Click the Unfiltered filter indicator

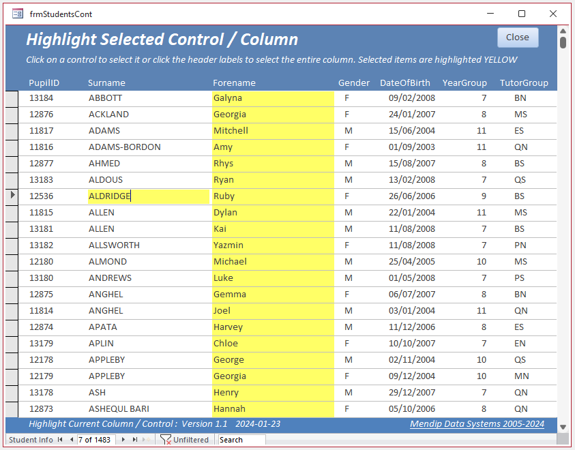[184, 439]
